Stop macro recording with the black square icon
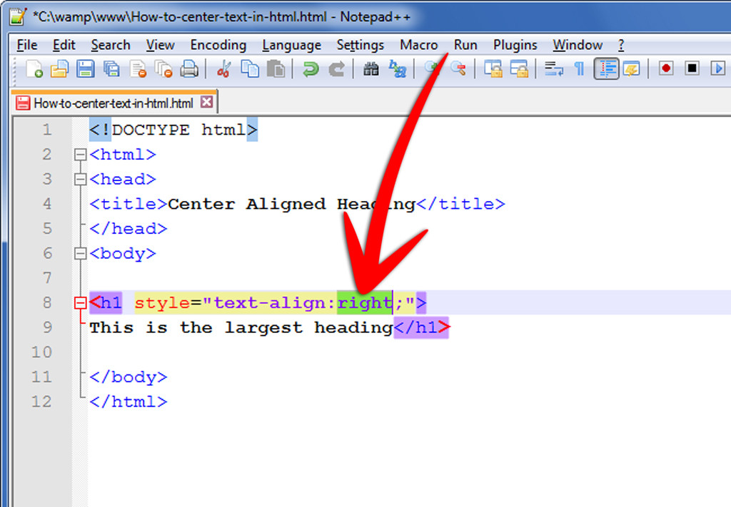 click(692, 68)
